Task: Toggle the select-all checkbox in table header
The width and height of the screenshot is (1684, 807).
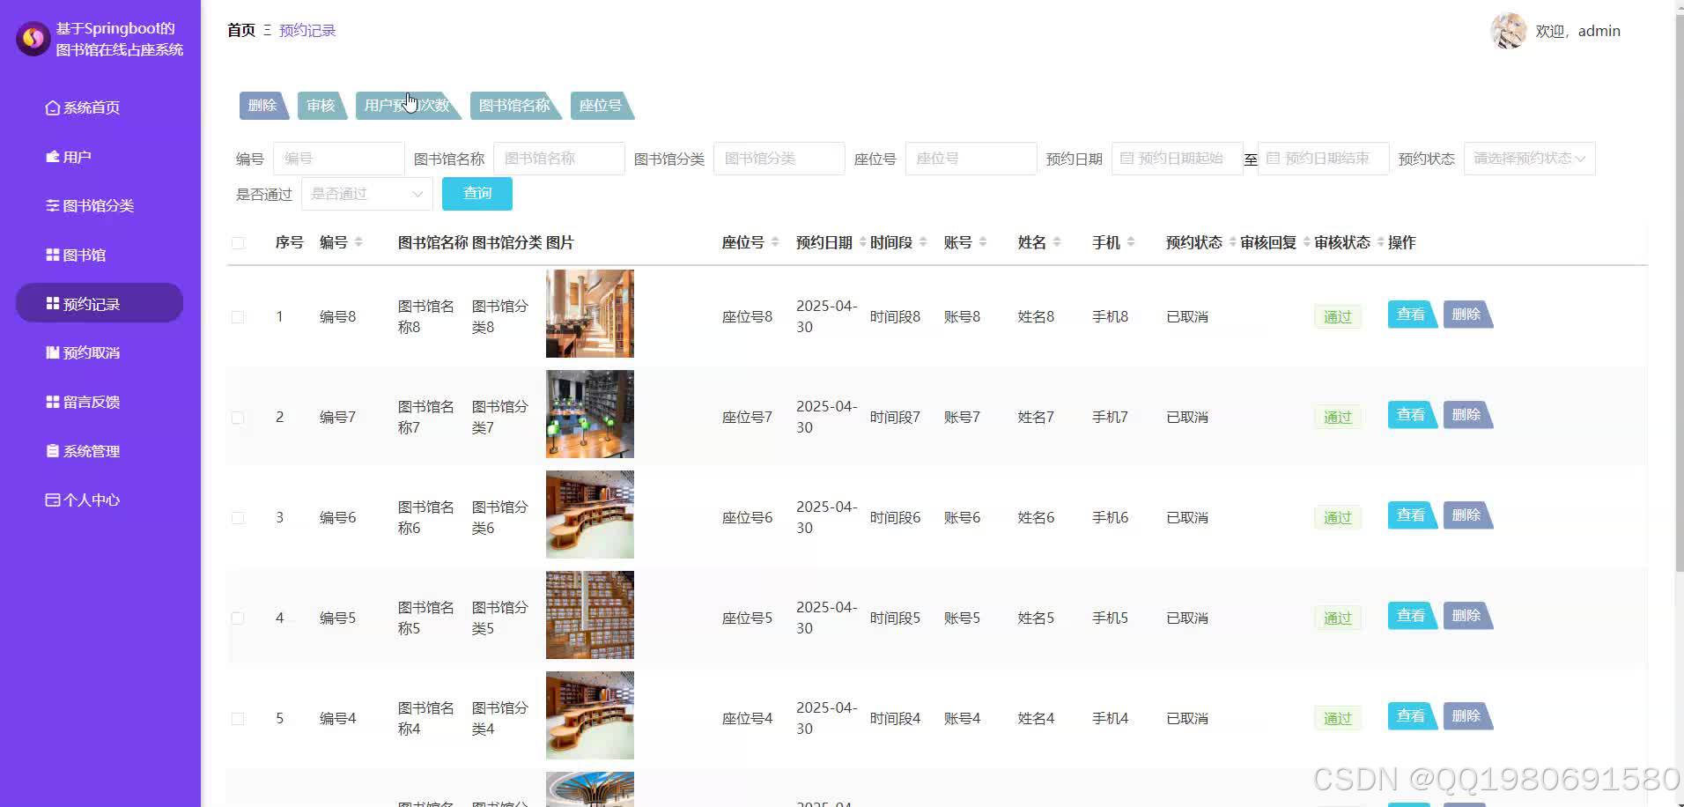Action: coord(237,243)
